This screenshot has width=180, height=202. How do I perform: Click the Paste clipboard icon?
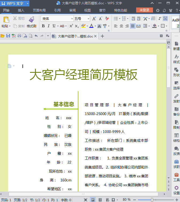(x=6, y=20)
